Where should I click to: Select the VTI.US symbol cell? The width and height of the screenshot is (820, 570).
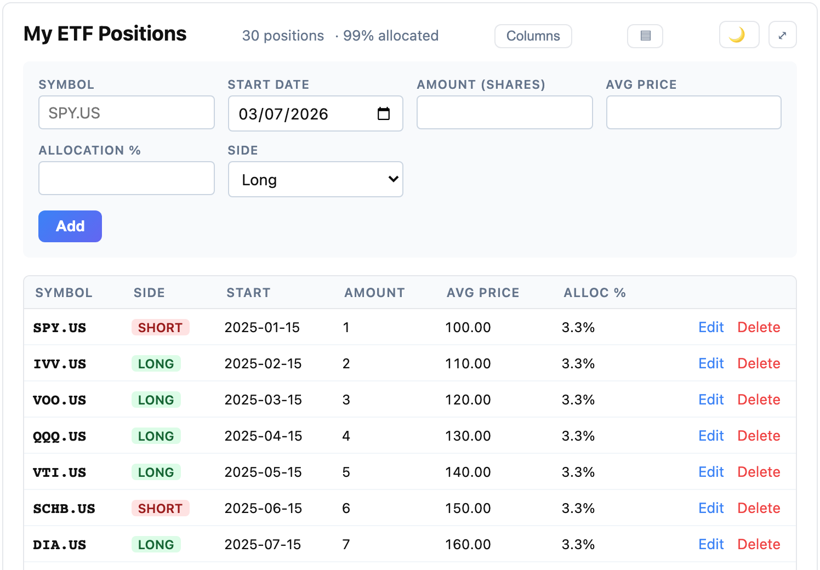tap(59, 472)
